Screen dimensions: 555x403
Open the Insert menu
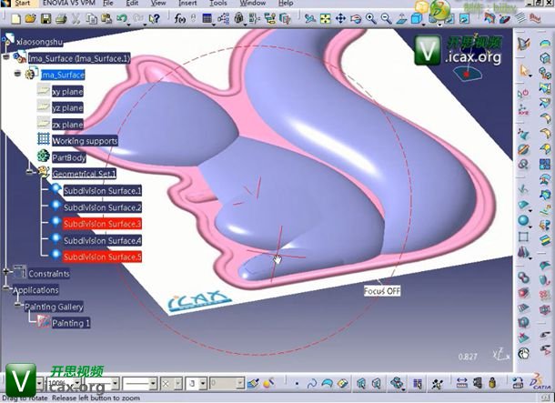pos(187,4)
